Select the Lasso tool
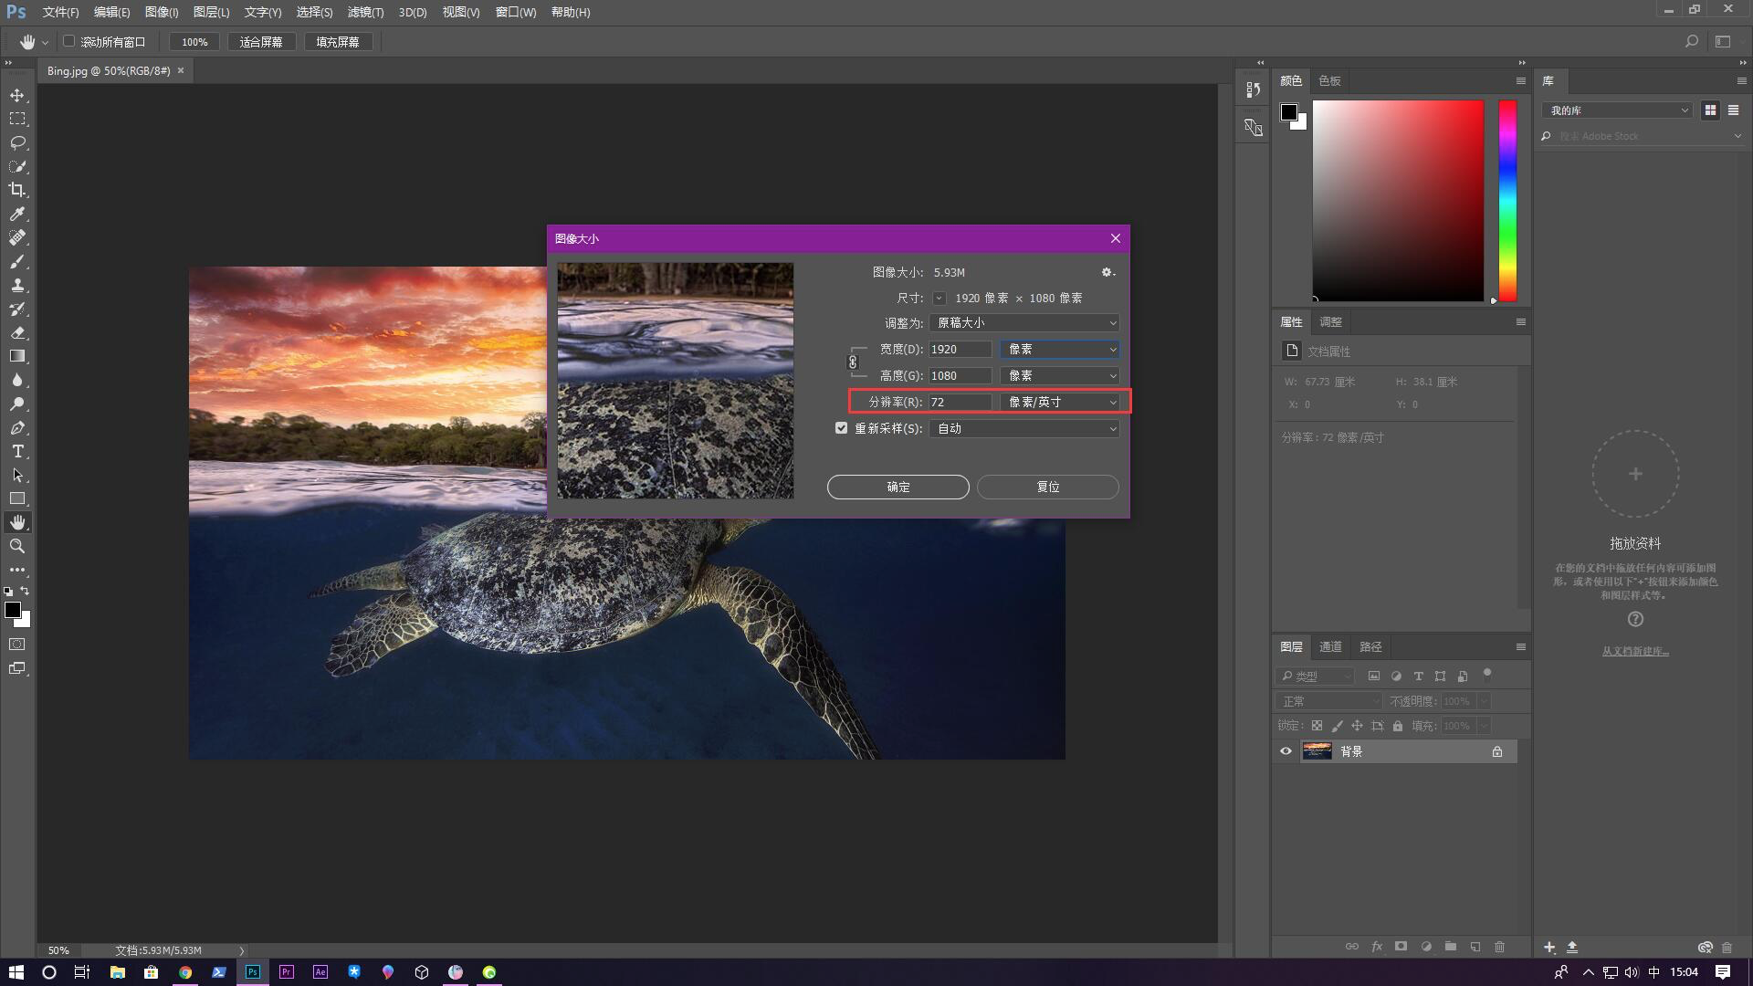 coord(17,142)
